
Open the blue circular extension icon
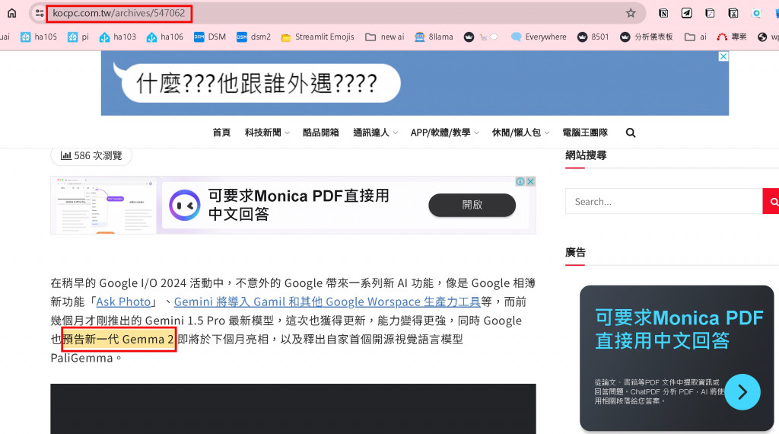tap(756, 13)
